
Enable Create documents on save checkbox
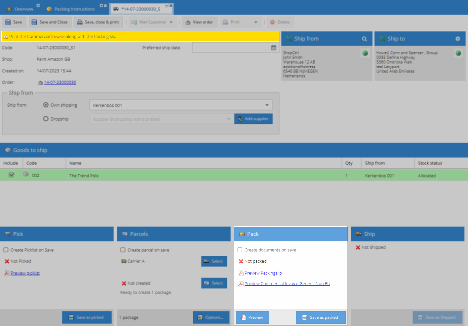pyautogui.click(x=240, y=250)
